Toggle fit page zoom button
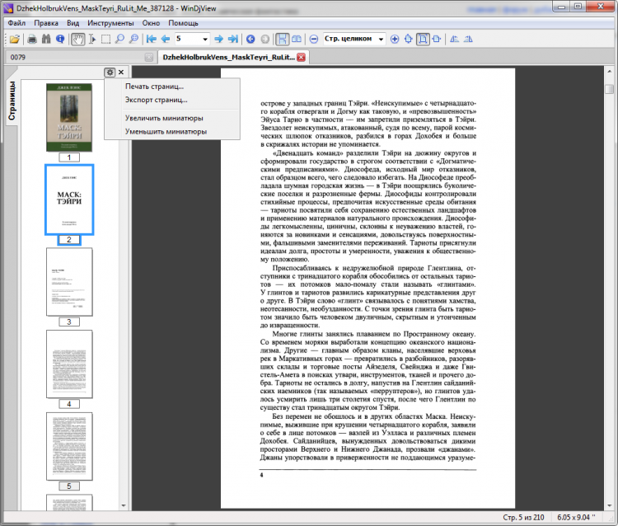Screen dimensions: 618x526 422,39
